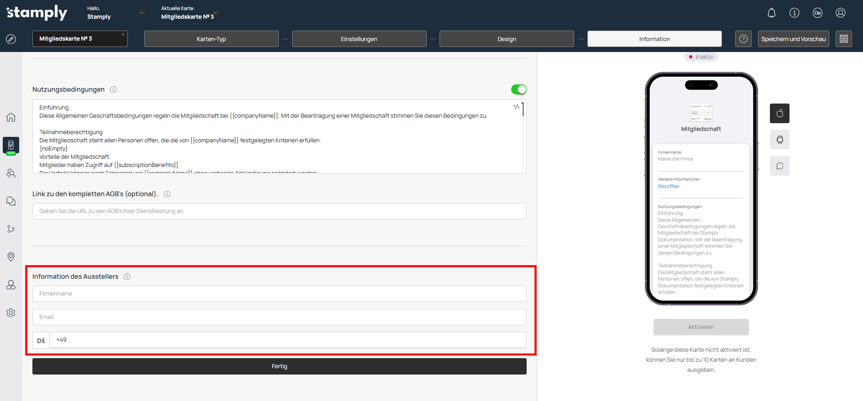Switch to Android preview icon
Image resolution: width=863 pixels, height=401 pixels.
coord(779,140)
